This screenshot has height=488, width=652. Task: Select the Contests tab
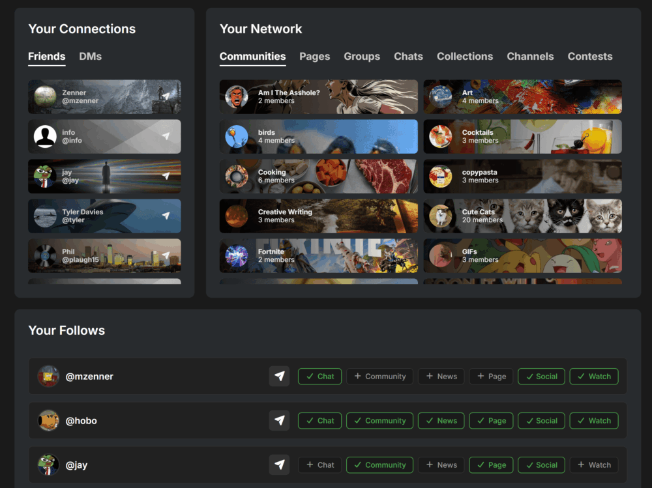coord(589,57)
